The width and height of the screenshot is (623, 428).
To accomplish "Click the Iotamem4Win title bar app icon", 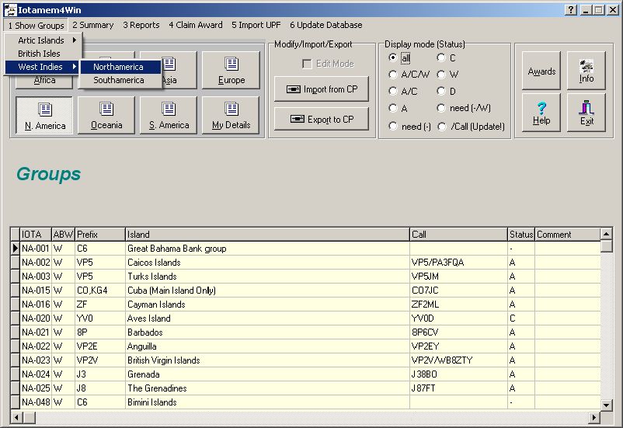I will 9,10.
